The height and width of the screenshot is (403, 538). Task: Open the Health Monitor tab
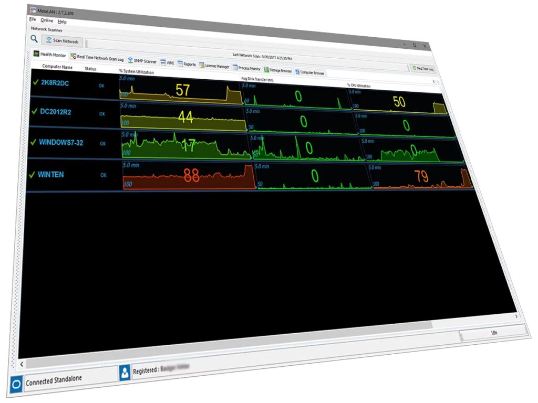(x=49, y=54)
